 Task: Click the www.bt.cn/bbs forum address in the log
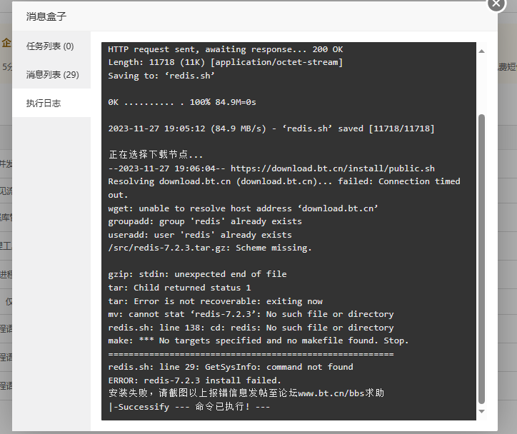coord(331,393)
